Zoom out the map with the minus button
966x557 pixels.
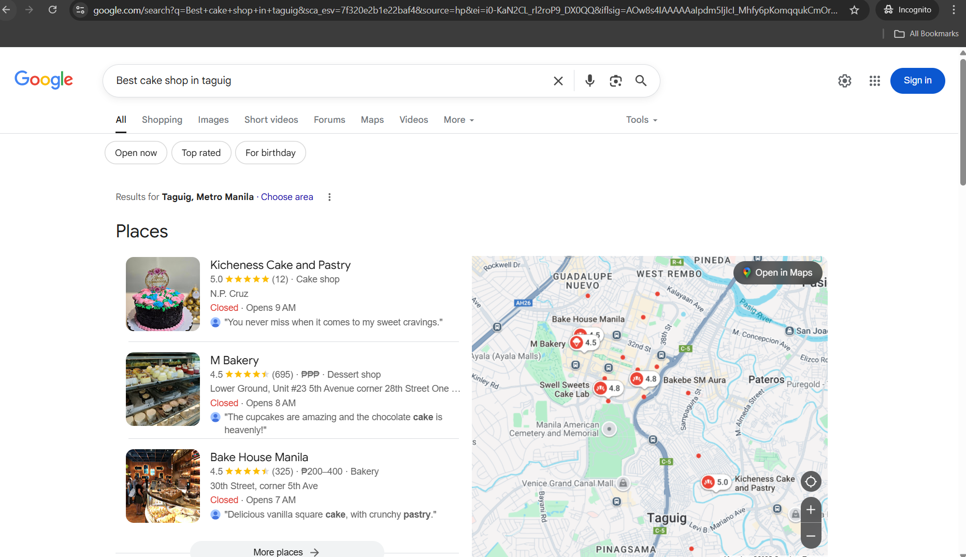coord(811,536)
